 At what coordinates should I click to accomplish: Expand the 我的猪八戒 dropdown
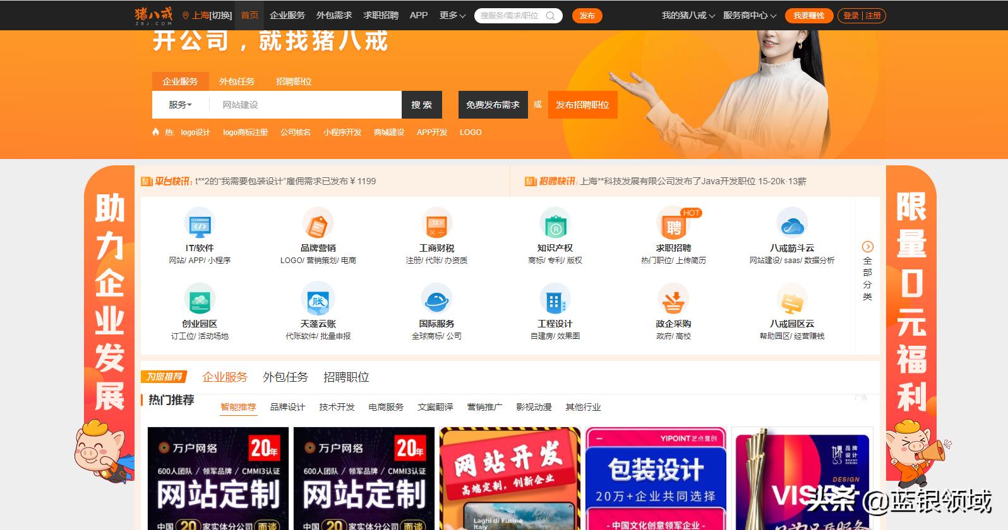pos(688,15)
